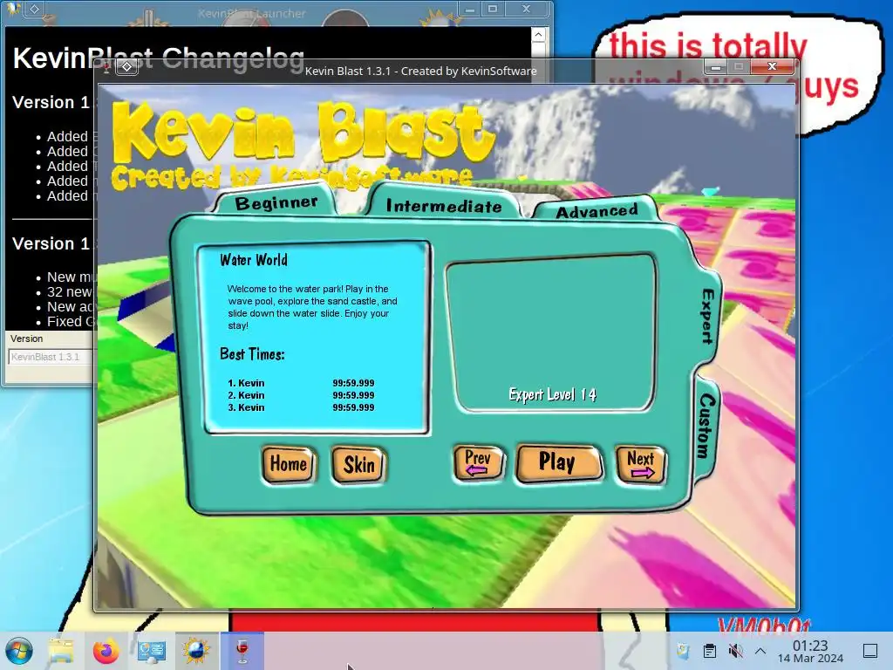The height and width of the screenshot is (670, 893).
Task: Close the KevinBlast Launcher window
Action: [x=526, y=9]
